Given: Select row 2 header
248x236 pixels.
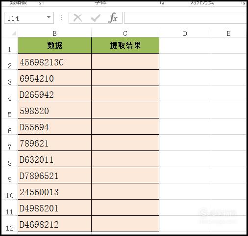Looking at the screenshot, I should pyautogui.click(x=9, y=61).
